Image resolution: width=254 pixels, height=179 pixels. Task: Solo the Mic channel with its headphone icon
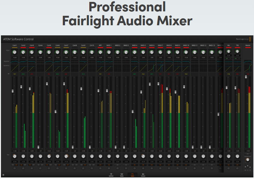pyautogui.click(x=228, y=169)
